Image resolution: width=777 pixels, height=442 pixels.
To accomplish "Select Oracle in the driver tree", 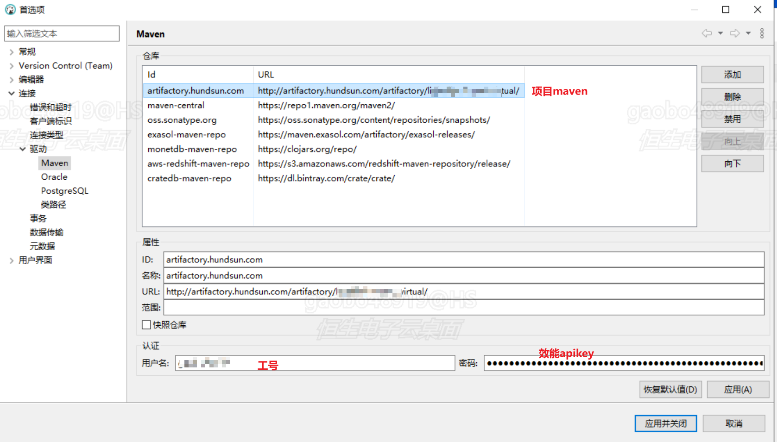I will coord(54,177).
